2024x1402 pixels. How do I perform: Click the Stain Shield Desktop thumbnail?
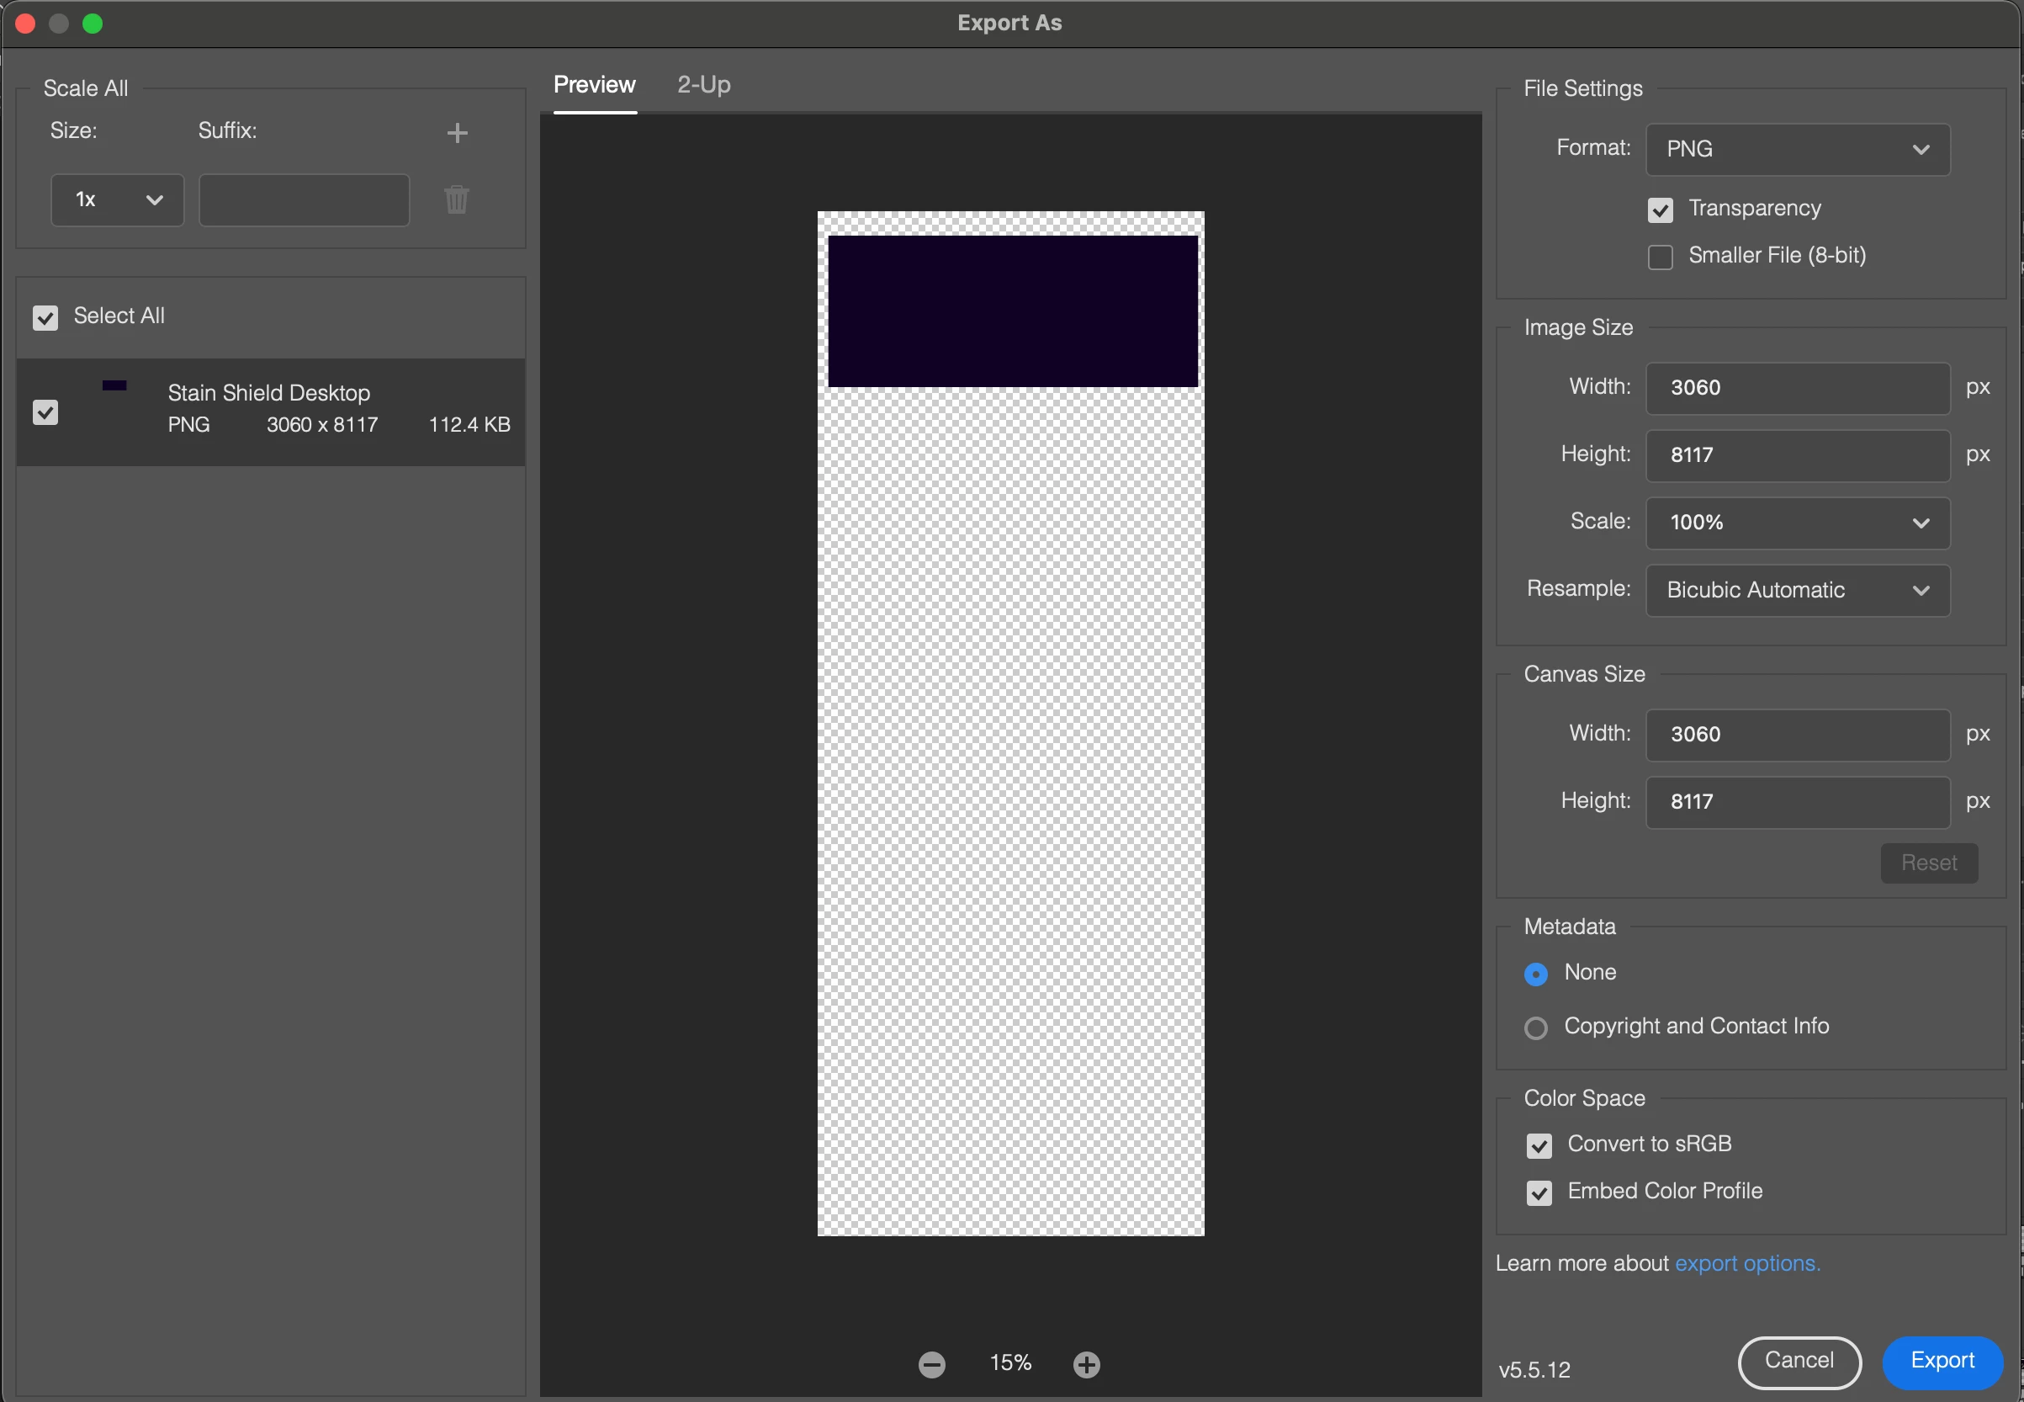click(x=114, y=385)
